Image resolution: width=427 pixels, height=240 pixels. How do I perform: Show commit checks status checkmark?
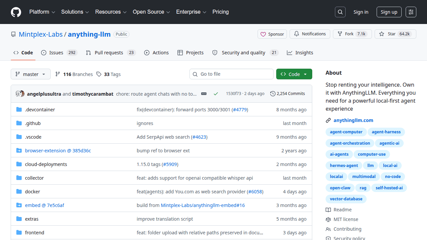[216, 94]
